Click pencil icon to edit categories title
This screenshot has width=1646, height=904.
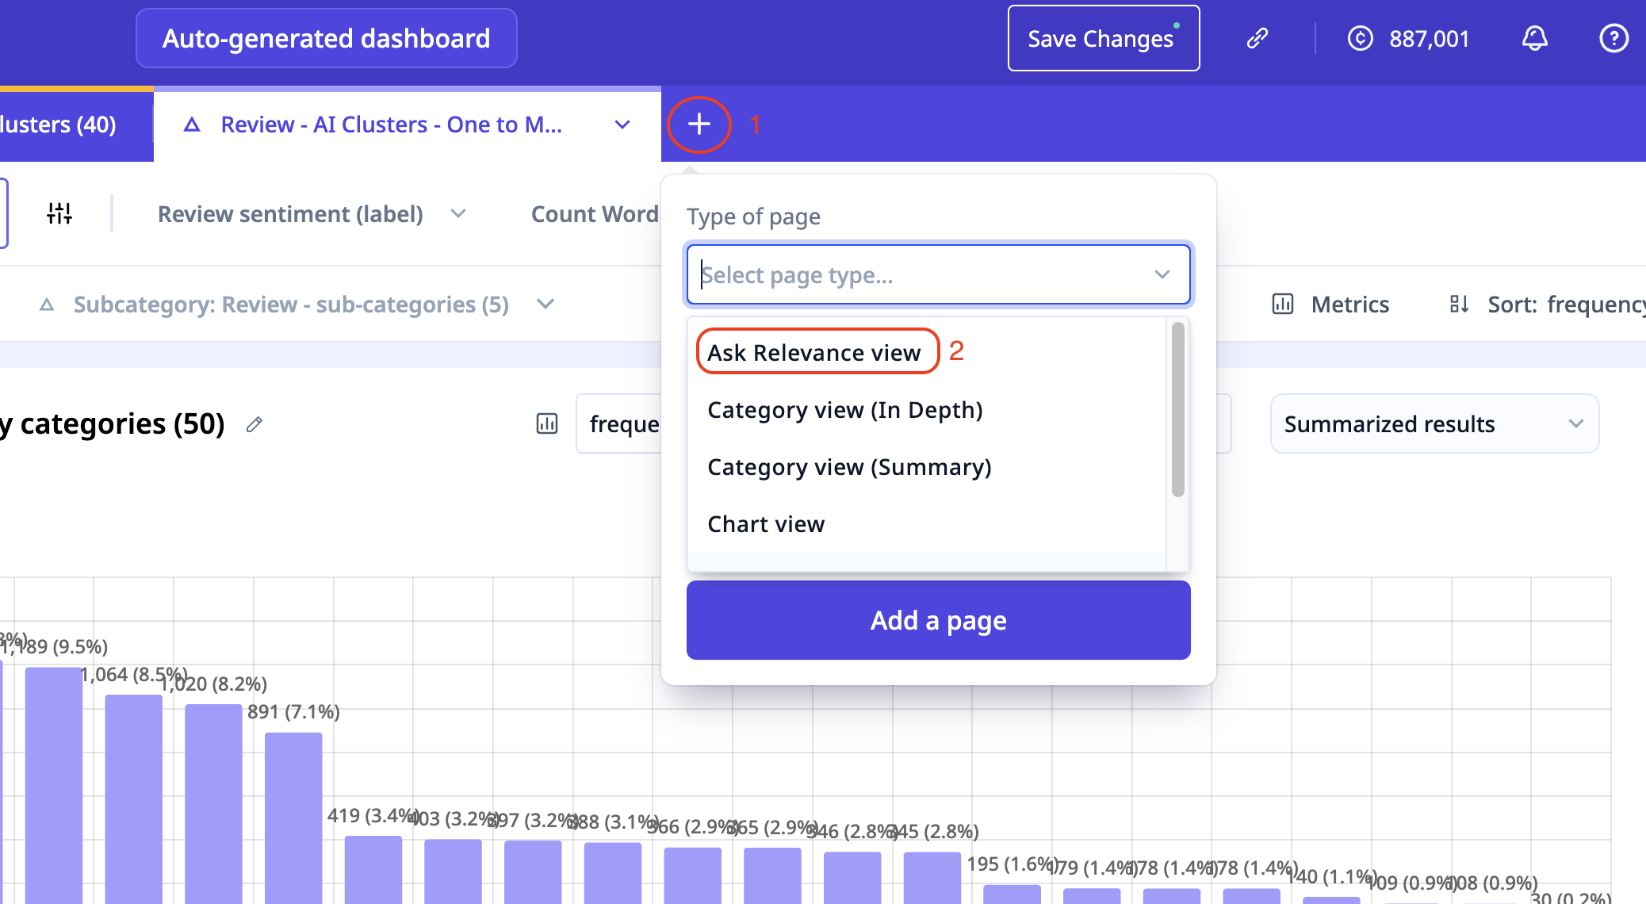click(254, 425)
